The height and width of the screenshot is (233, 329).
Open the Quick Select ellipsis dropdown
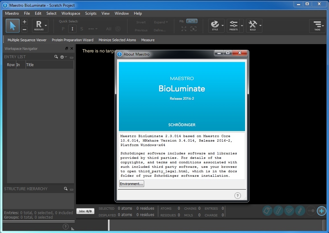93,29
